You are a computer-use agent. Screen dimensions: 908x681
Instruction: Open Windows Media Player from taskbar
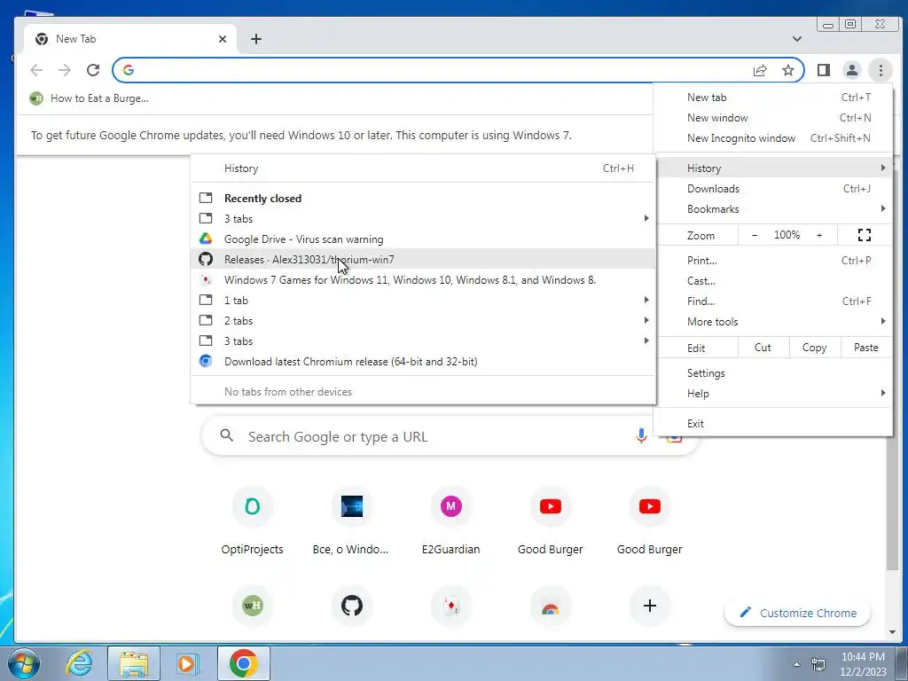pyautogui.click(x=187, y=663)
